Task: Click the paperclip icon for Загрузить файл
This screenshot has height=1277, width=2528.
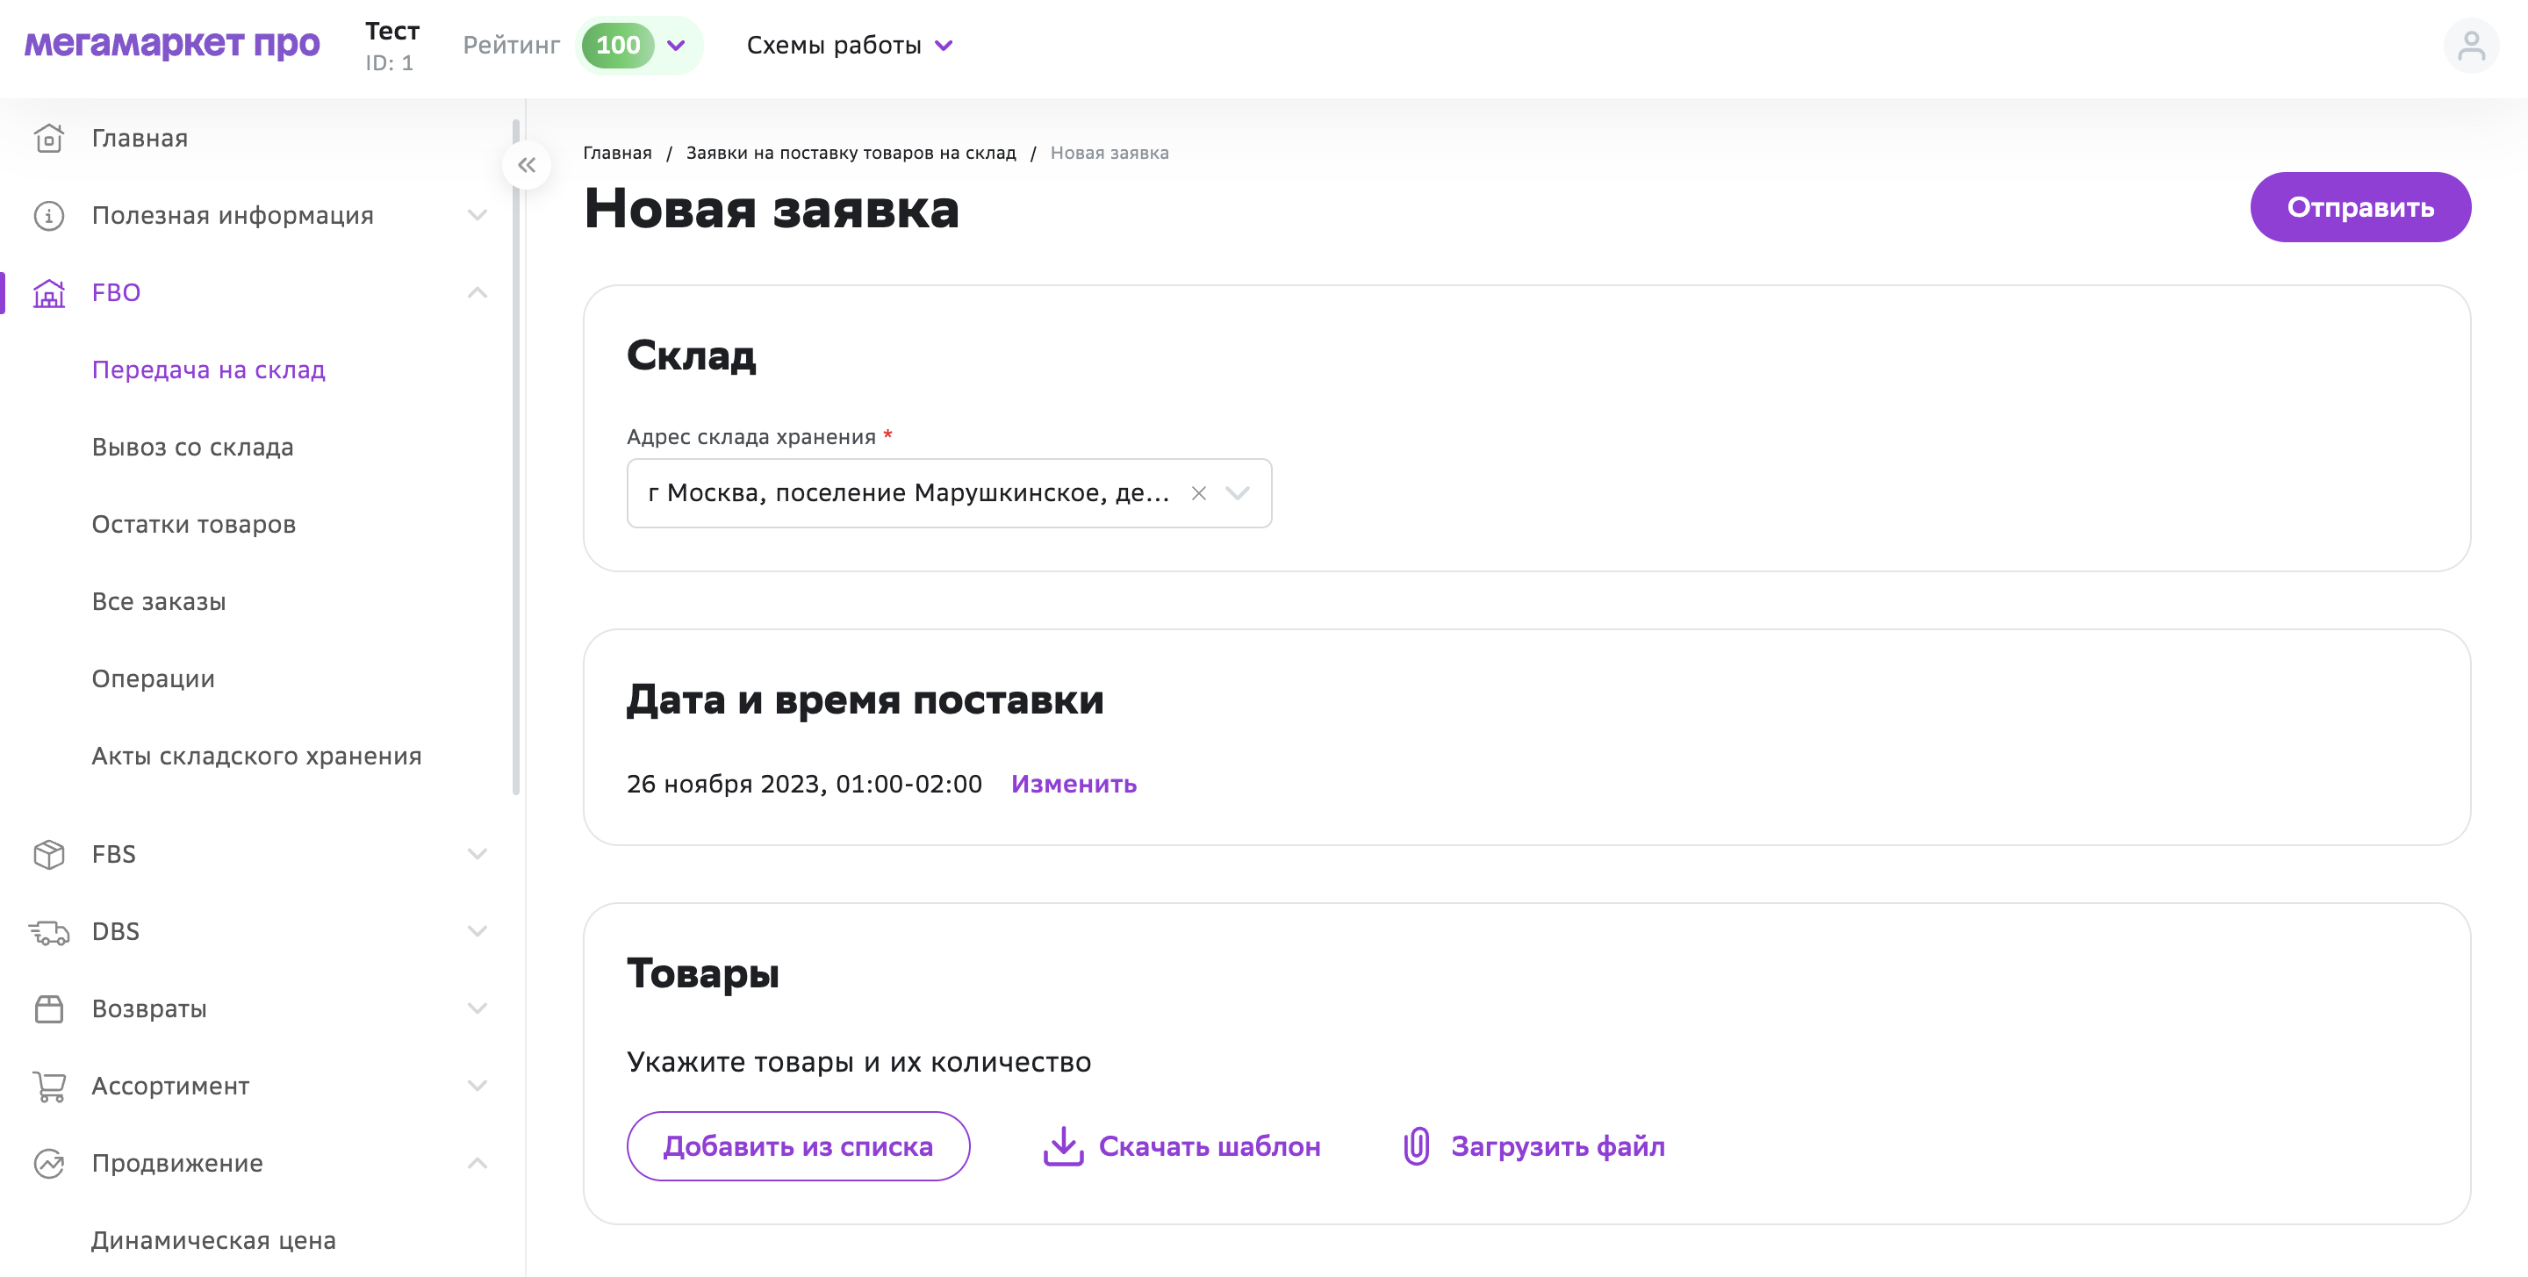Action: coord(1416,1146)
